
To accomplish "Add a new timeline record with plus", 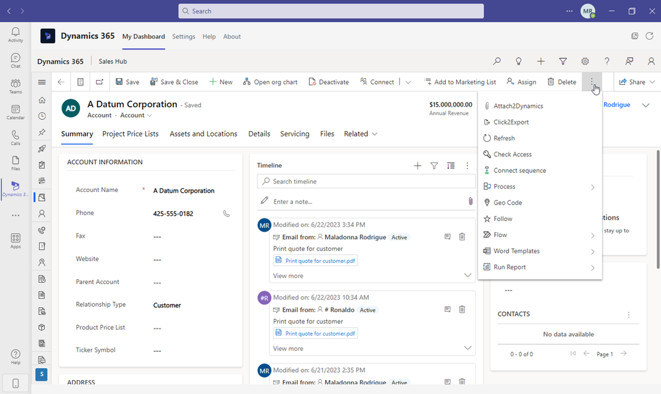I will tap(418, 166).
